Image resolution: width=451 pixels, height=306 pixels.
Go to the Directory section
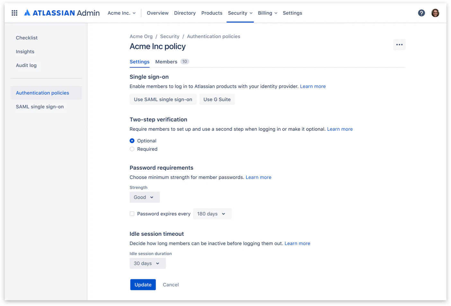pyautogui.click(x=185, y=13)
